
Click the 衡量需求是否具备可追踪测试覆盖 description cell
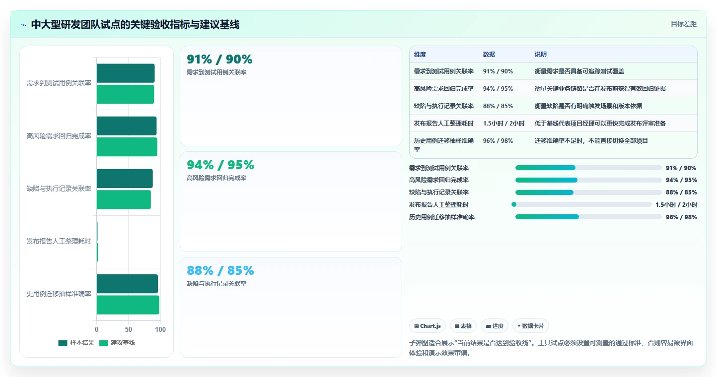pos(614,71)
